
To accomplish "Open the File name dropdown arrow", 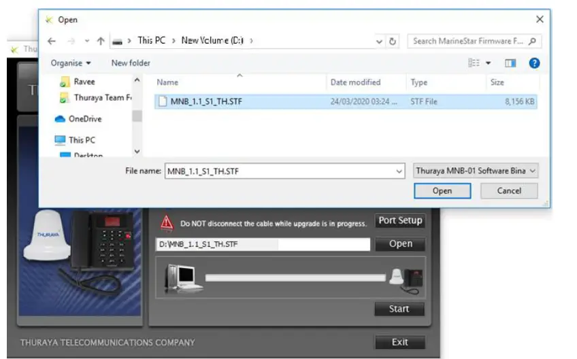I will pos(399,171).
